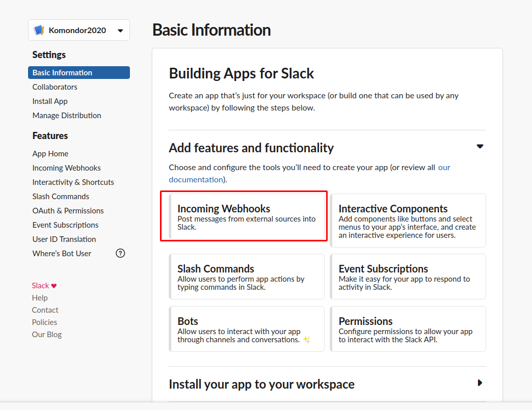The image size is (532, 410).
Task: Open OAuth & Permissions page
Action: pyautogui.click(x=68, y=211)
